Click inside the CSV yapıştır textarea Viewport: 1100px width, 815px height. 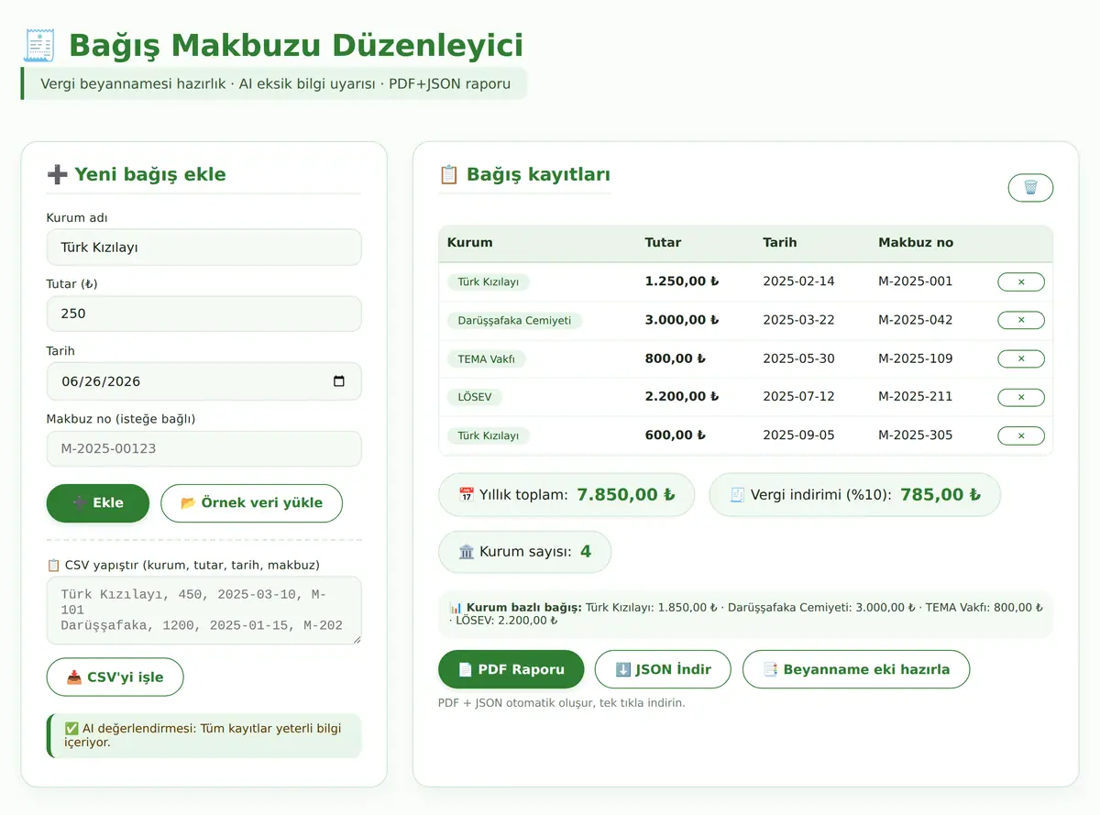pos(204,611)
